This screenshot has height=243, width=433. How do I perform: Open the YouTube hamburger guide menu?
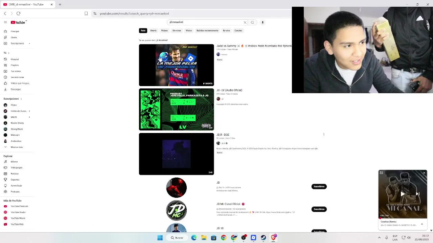(x=5, y=22)
